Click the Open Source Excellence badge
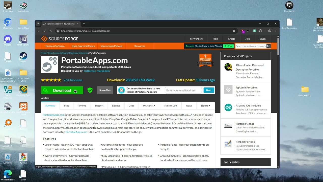323x182 pixels. 205,60
